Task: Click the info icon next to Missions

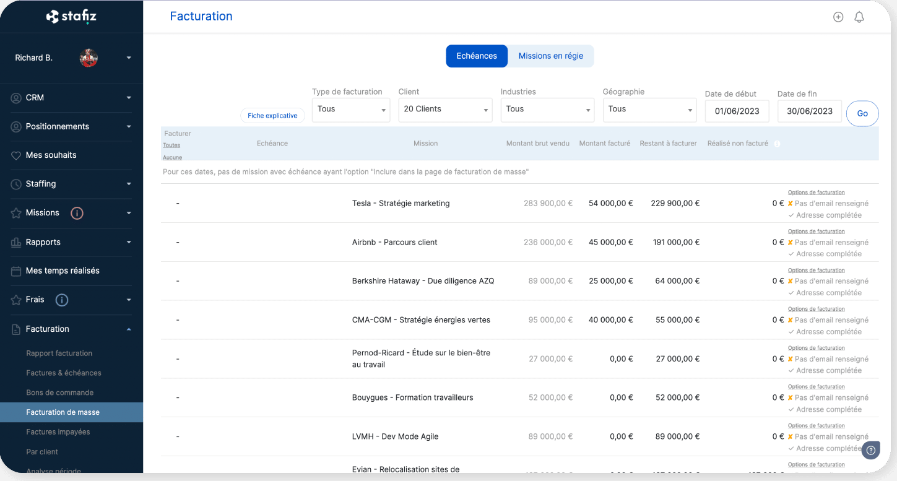Action: click(77, 213)
